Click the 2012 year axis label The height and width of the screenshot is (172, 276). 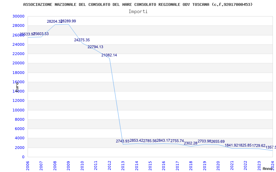(109, 164)
